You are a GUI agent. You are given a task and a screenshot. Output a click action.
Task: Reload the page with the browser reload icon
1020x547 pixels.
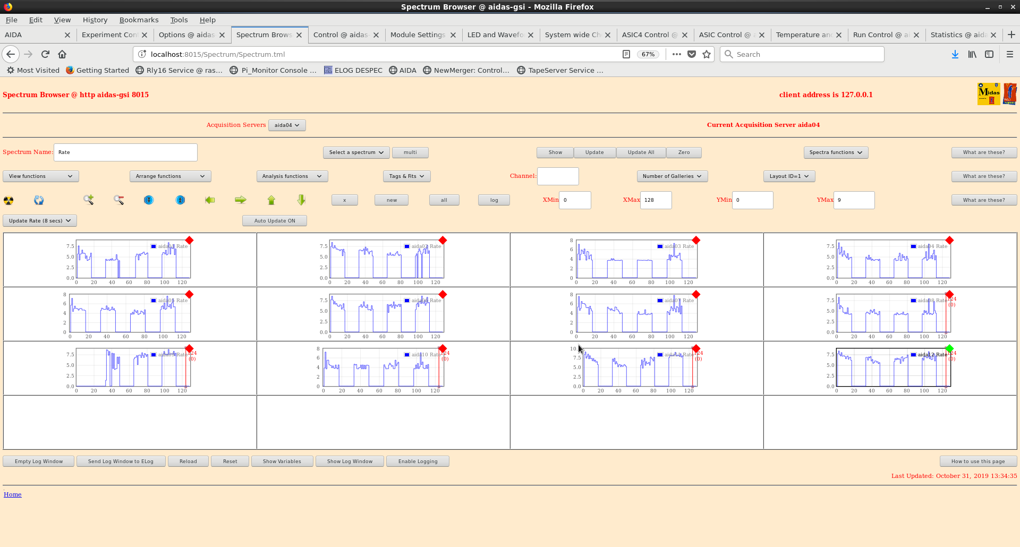pos(45,54)
